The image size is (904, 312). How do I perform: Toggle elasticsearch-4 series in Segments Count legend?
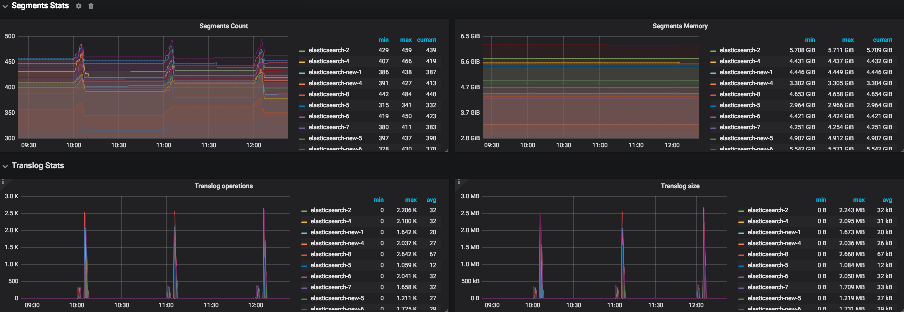(329, 61)
